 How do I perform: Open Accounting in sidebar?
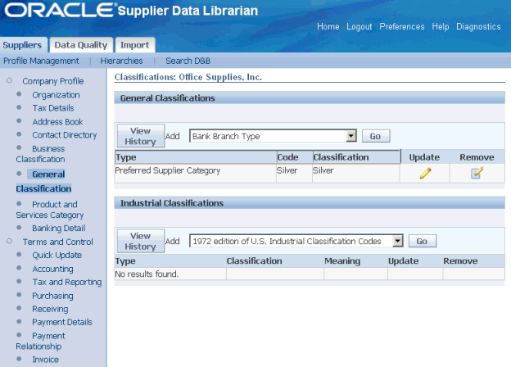(x=52, y=269)
